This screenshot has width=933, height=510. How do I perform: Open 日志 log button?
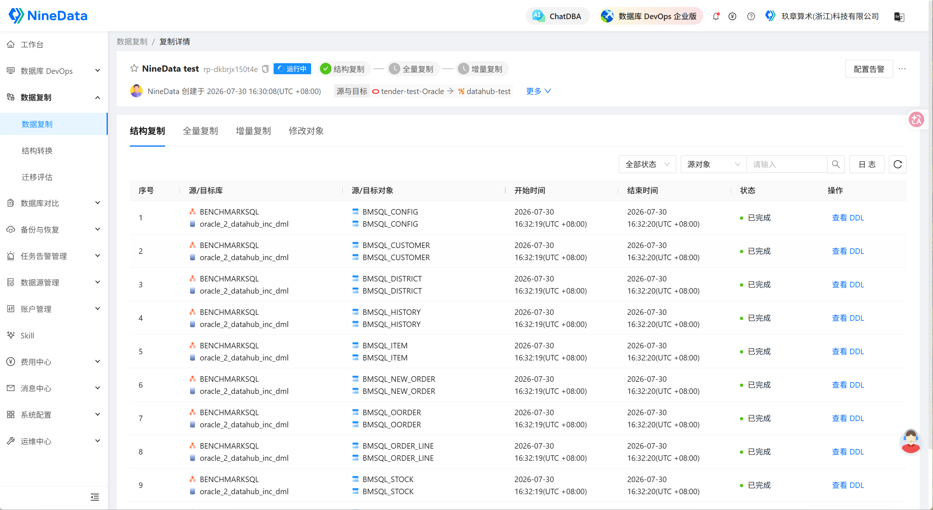pos(867,164)
